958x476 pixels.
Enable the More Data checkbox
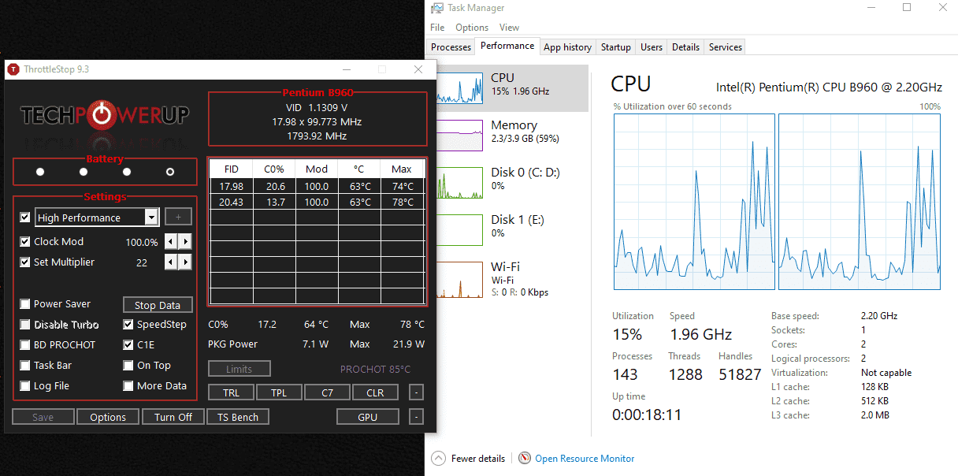[x=128, y=386]
